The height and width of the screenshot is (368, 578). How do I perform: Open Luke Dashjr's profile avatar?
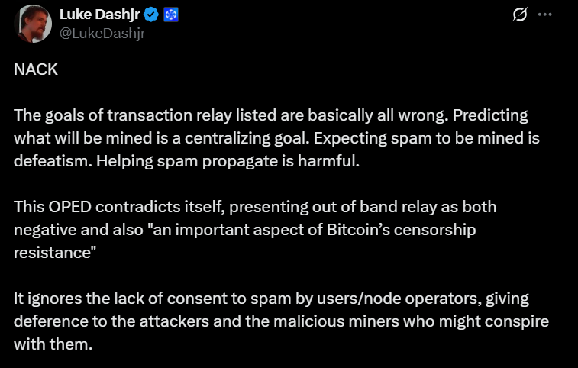(x=33, y=24)
